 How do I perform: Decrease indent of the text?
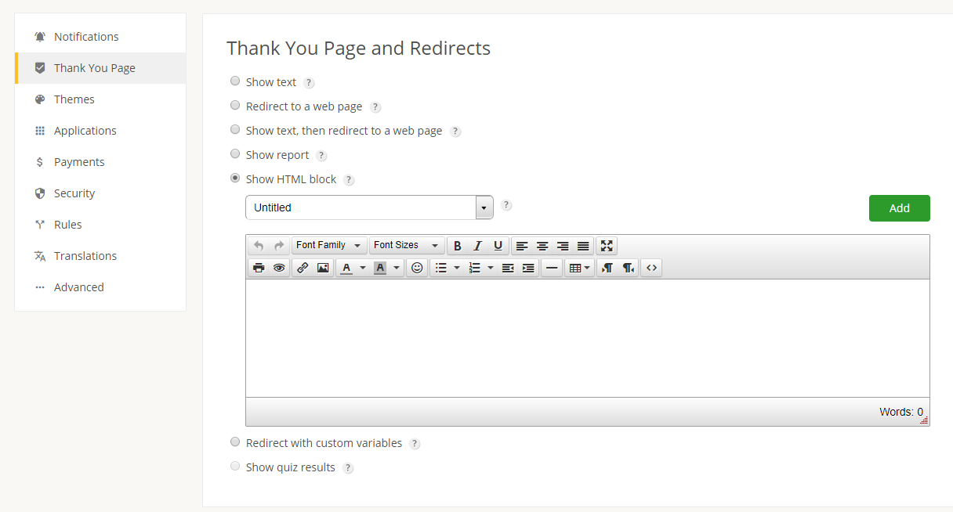tap(508, 268)
